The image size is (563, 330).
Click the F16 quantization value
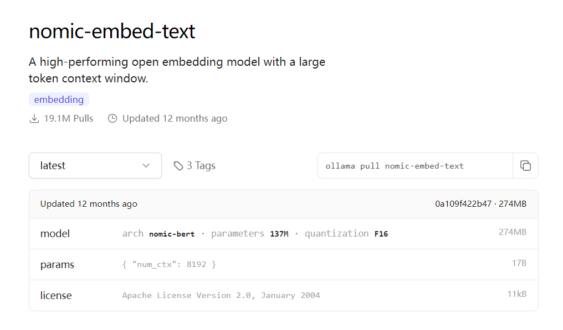click(x=381, y=234)
